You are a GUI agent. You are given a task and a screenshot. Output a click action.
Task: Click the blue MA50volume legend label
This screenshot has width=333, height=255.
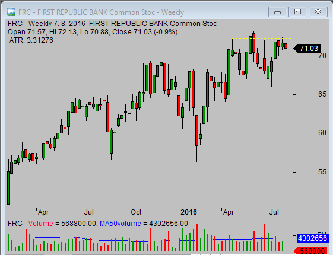(120, 224)
